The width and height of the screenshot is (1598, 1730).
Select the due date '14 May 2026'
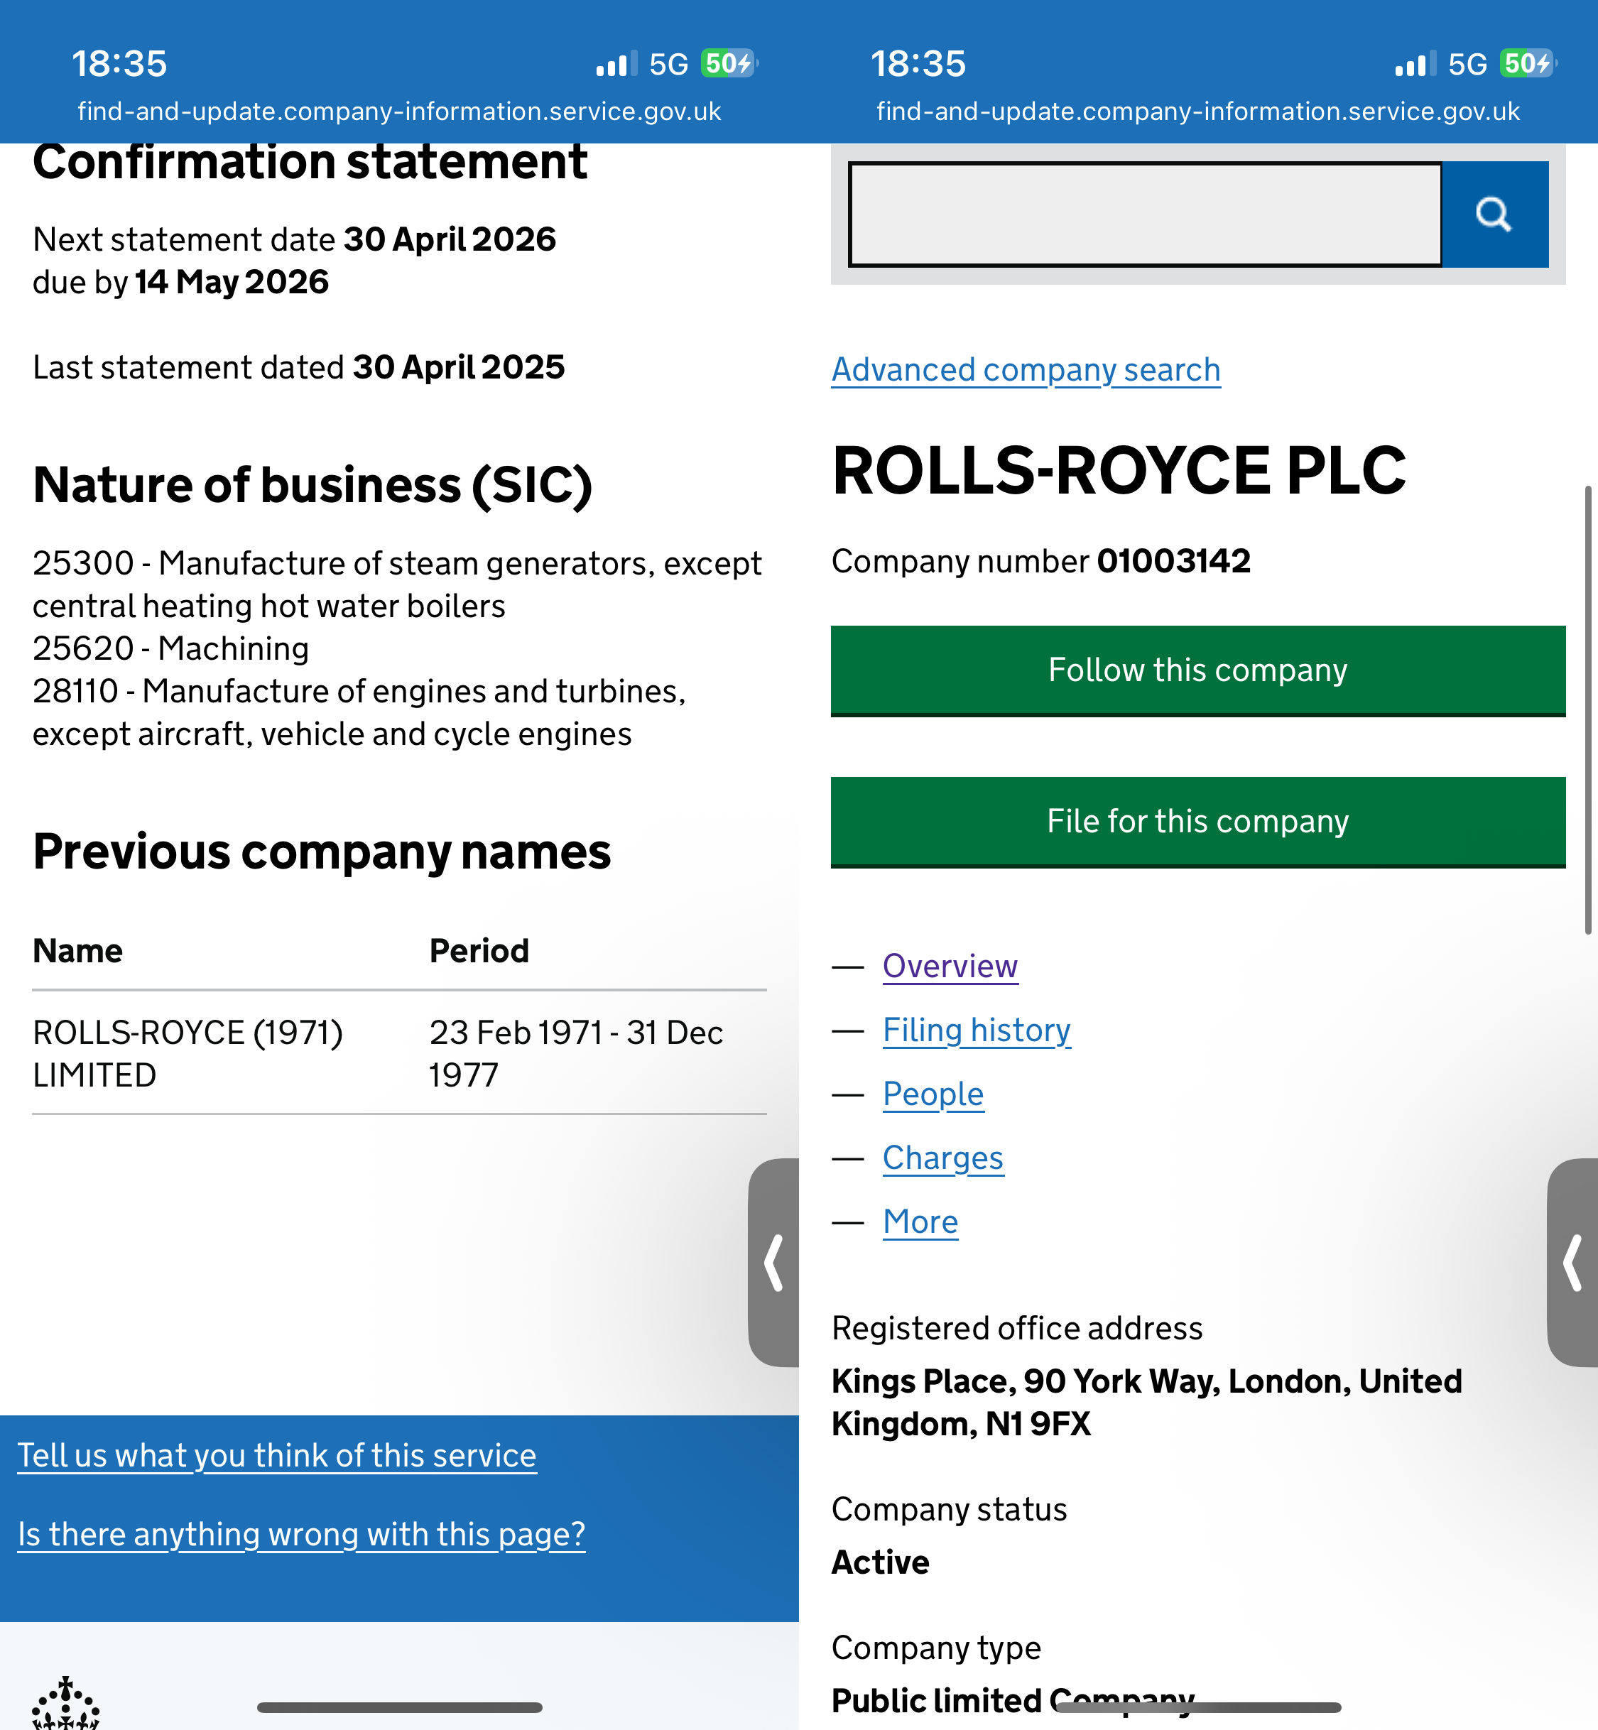pos(232,282)
